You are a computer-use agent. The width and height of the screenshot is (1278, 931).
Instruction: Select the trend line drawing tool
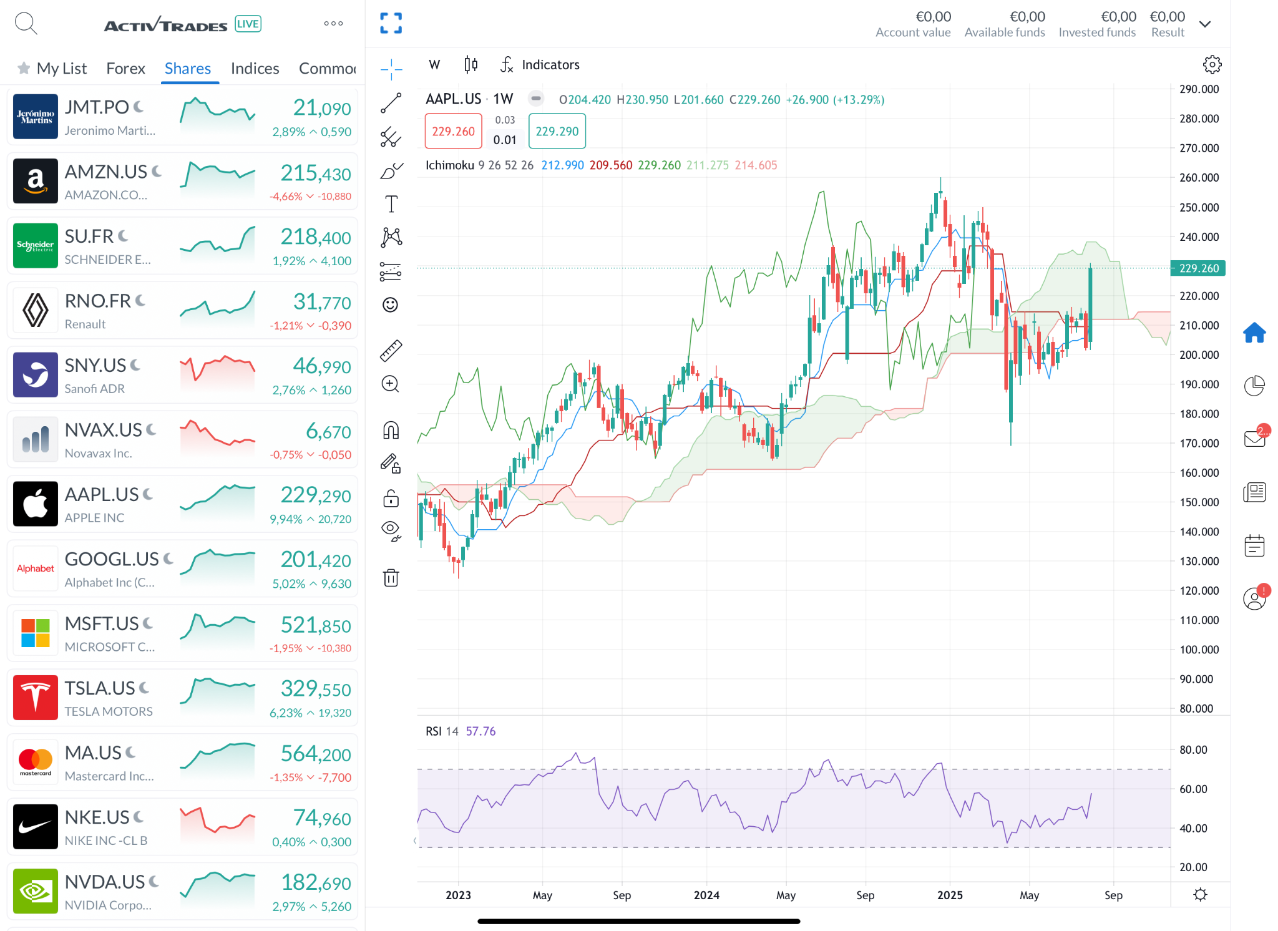391,103
